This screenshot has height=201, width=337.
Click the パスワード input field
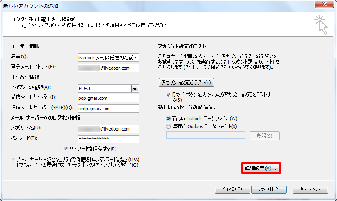108,139
